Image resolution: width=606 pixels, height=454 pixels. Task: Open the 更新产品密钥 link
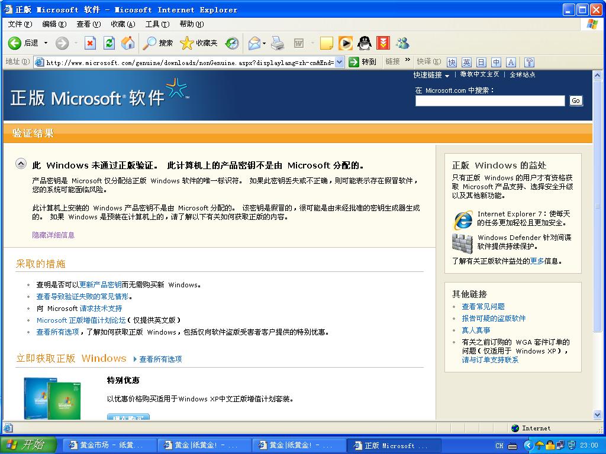click(101, 285)
